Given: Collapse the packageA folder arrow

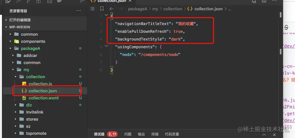Looking at the screenshot, I should [x=11, y=49].
